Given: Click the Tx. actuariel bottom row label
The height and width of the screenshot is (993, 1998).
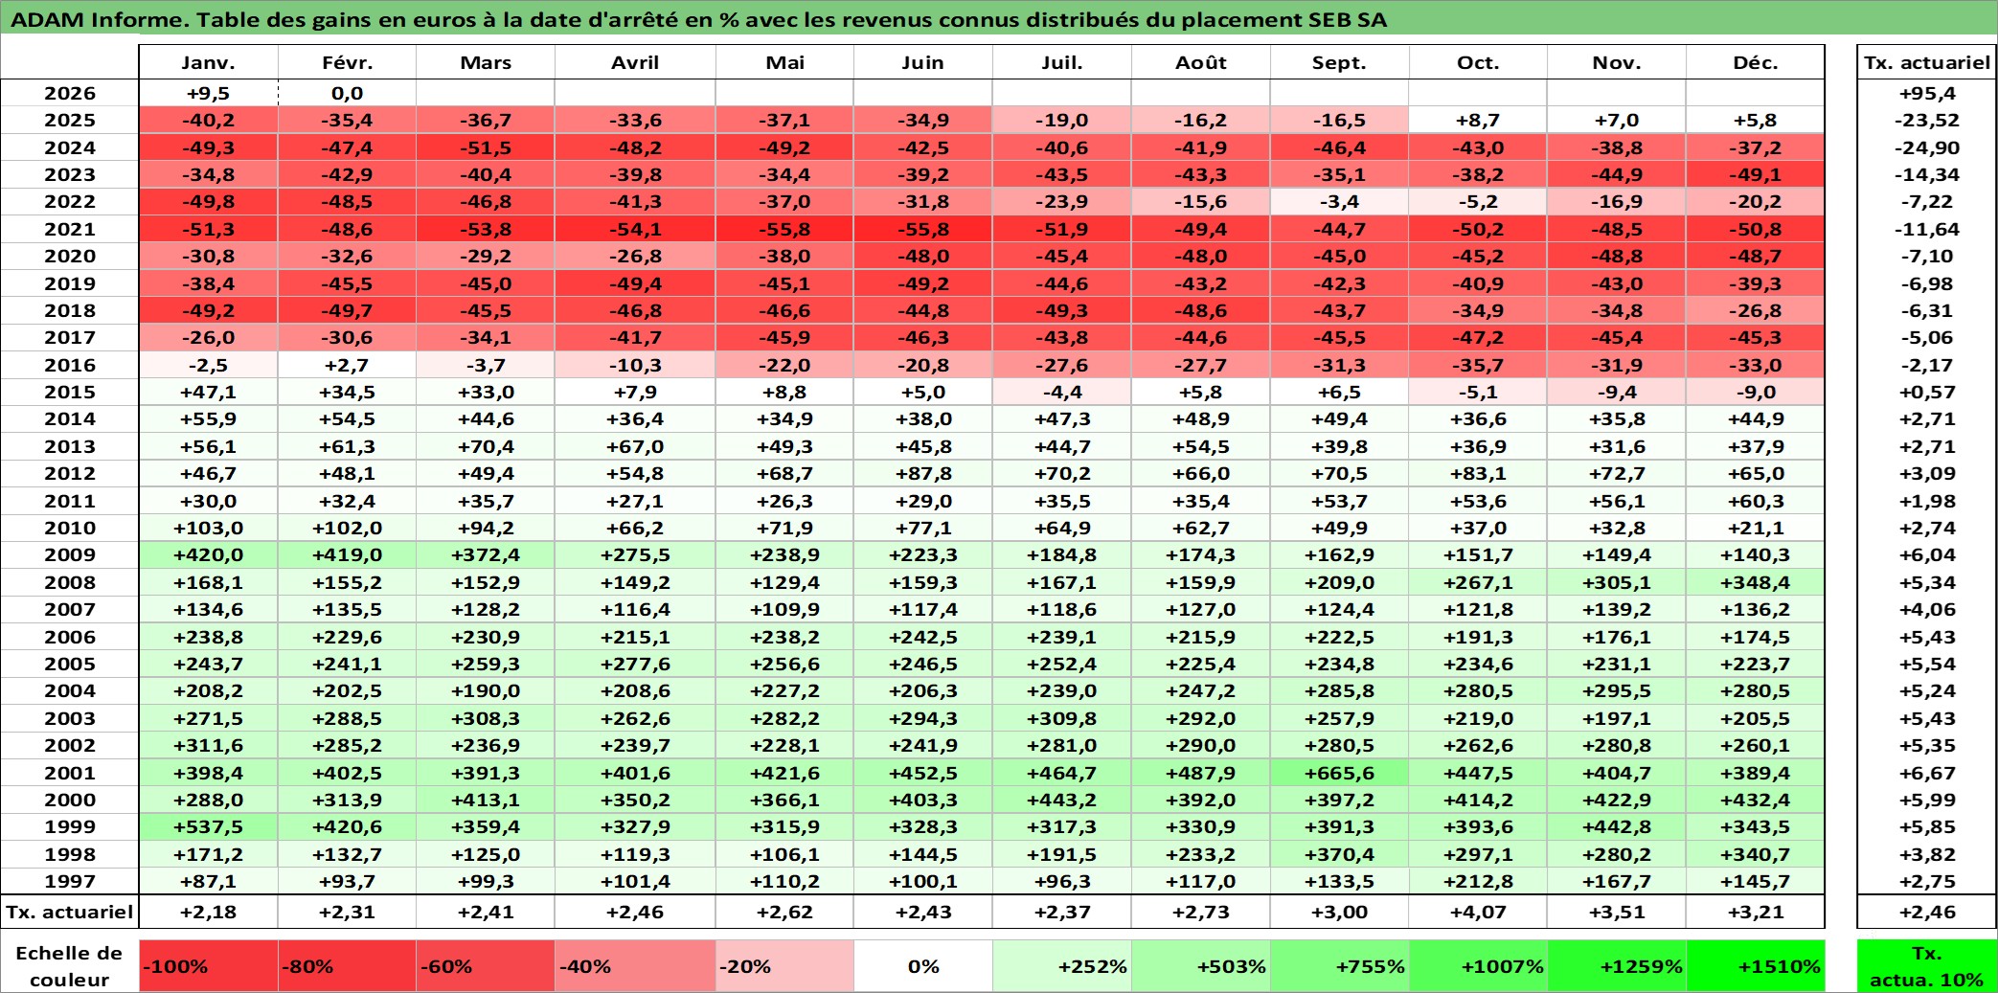Looking at the screenshot, I should point(70,912).
